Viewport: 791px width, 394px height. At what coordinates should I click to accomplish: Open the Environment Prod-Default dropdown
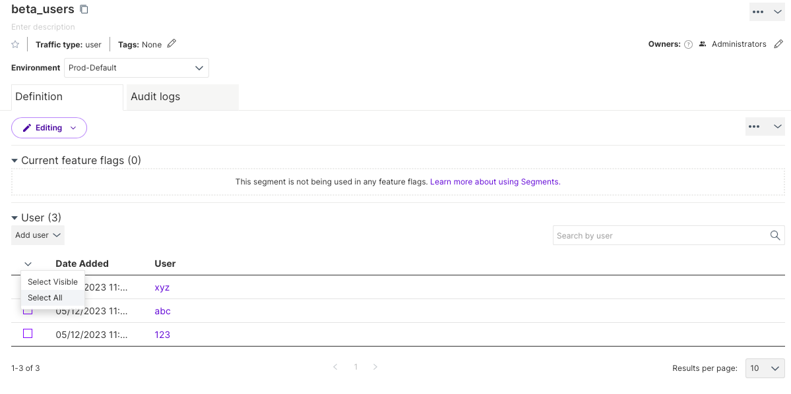[x=136, y=68]
